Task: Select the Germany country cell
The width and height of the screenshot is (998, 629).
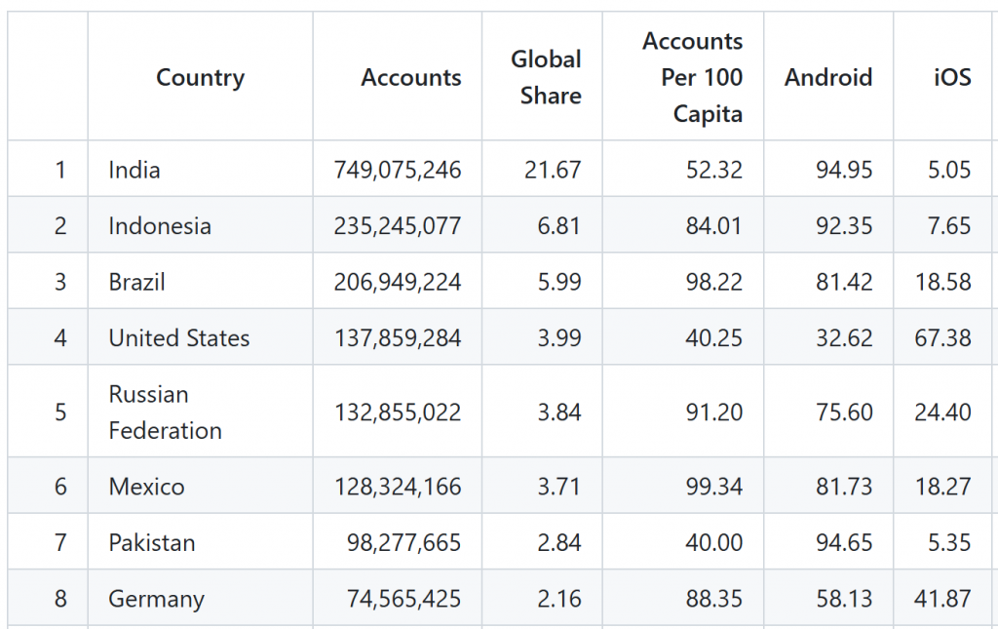Action: click(157, 599)
